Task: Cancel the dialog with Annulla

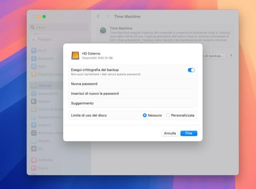Action: point(170,133)
